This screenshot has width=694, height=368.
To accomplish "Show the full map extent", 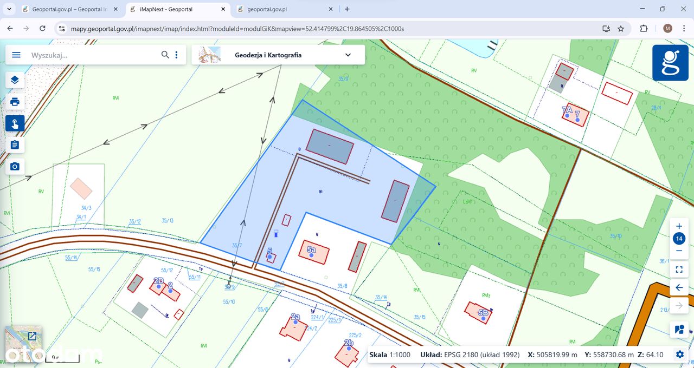I will click(x=679, y=270).
